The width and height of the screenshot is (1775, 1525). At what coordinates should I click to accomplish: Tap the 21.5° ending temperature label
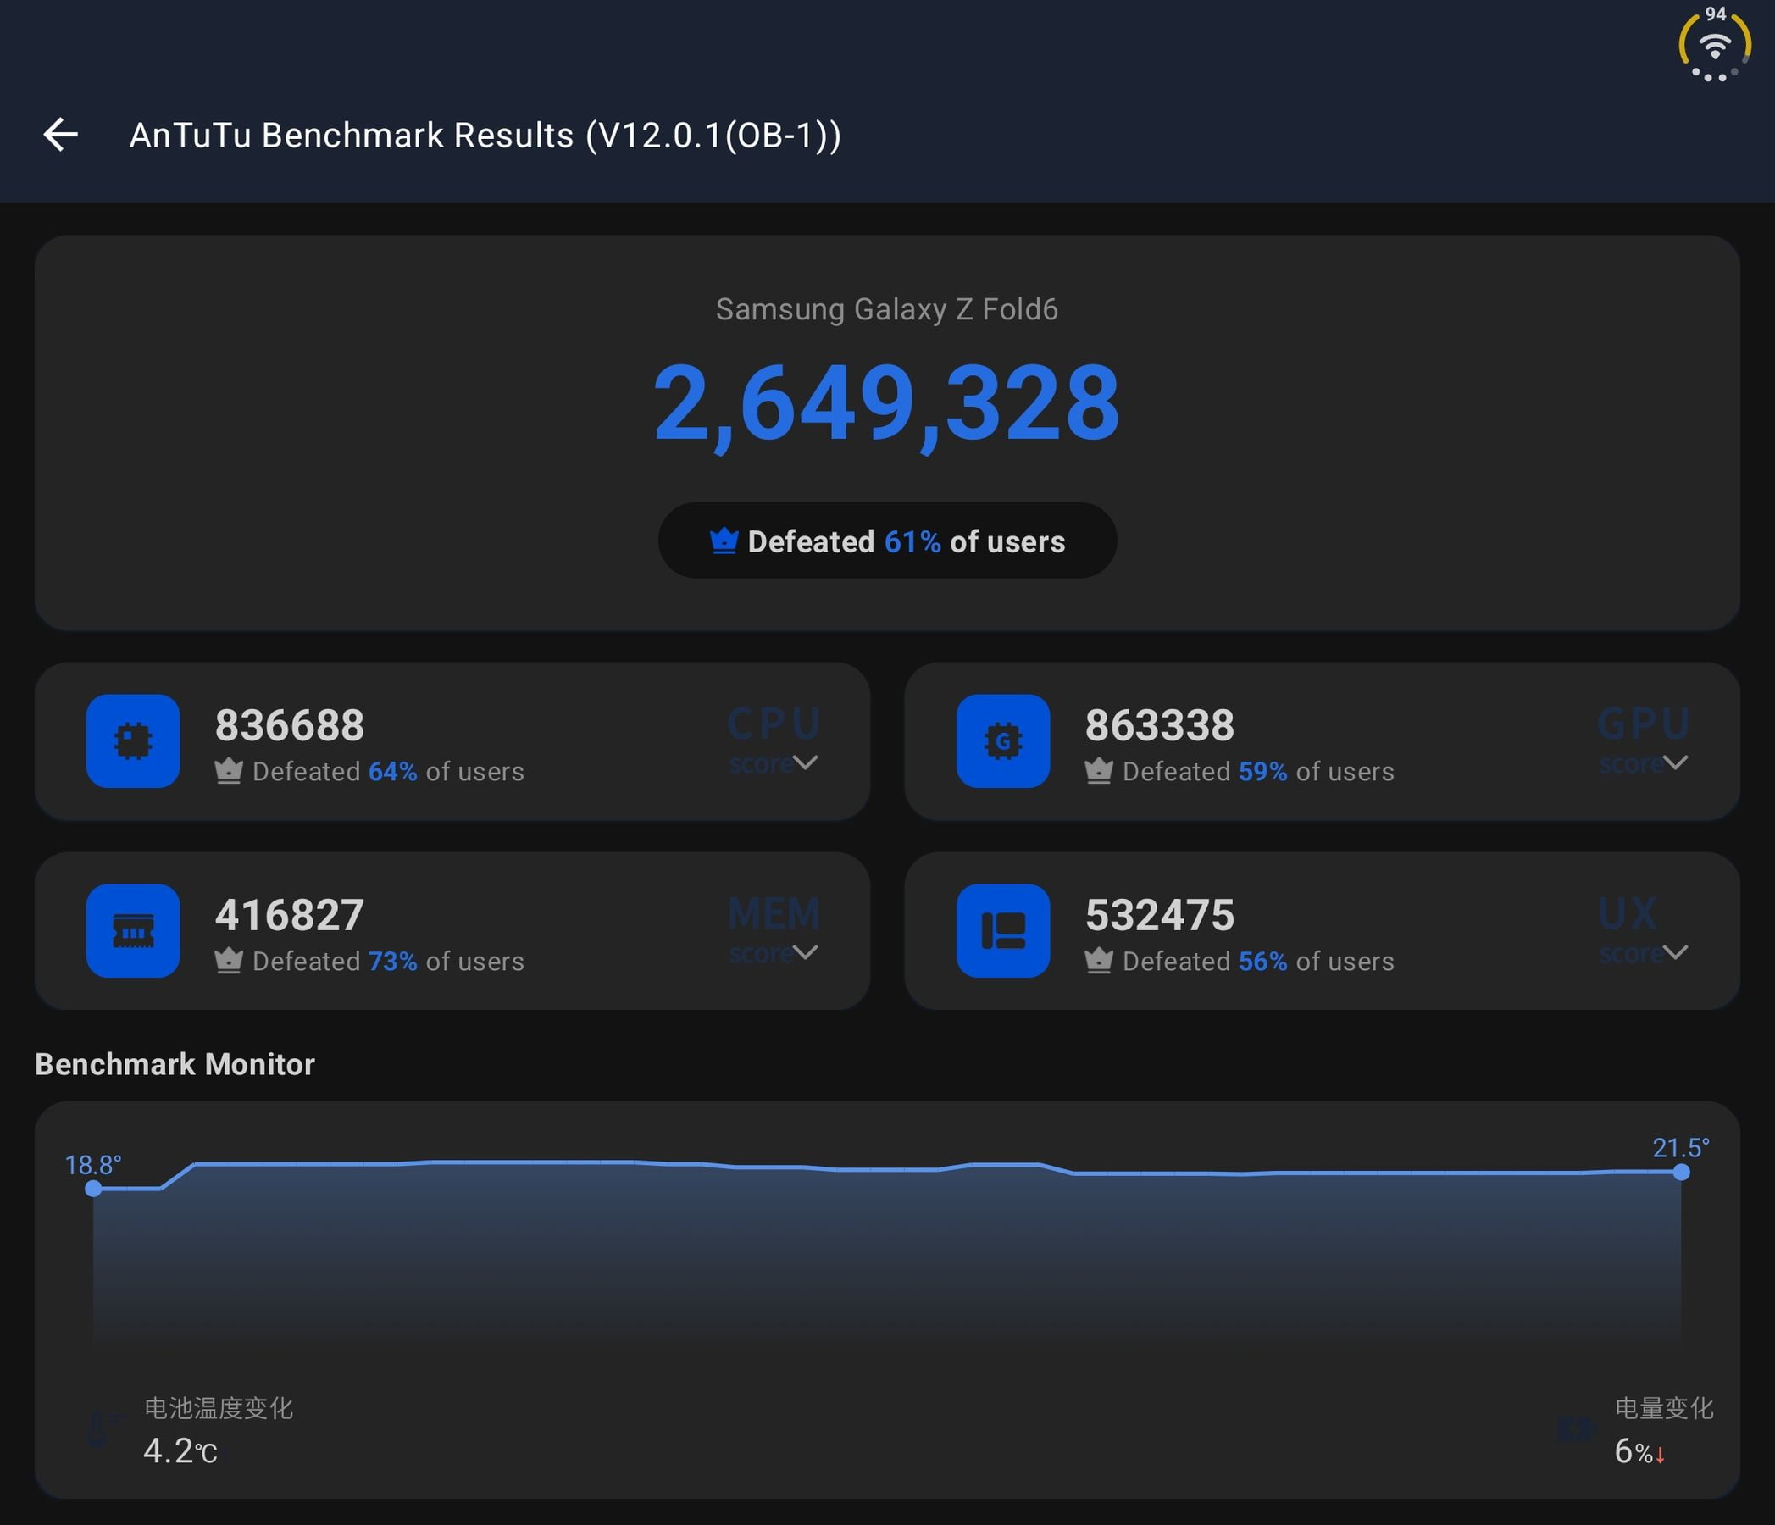(x=1681, y=1148)
